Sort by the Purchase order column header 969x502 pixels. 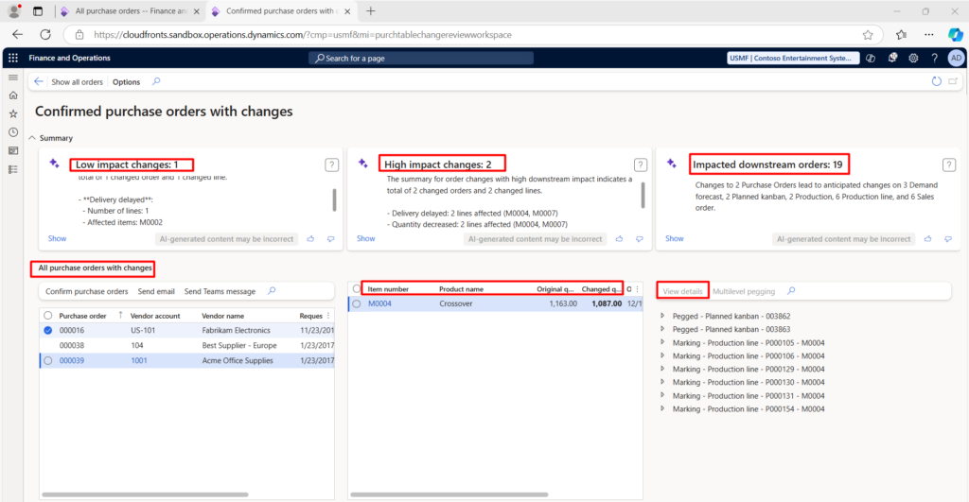[83, 316]
